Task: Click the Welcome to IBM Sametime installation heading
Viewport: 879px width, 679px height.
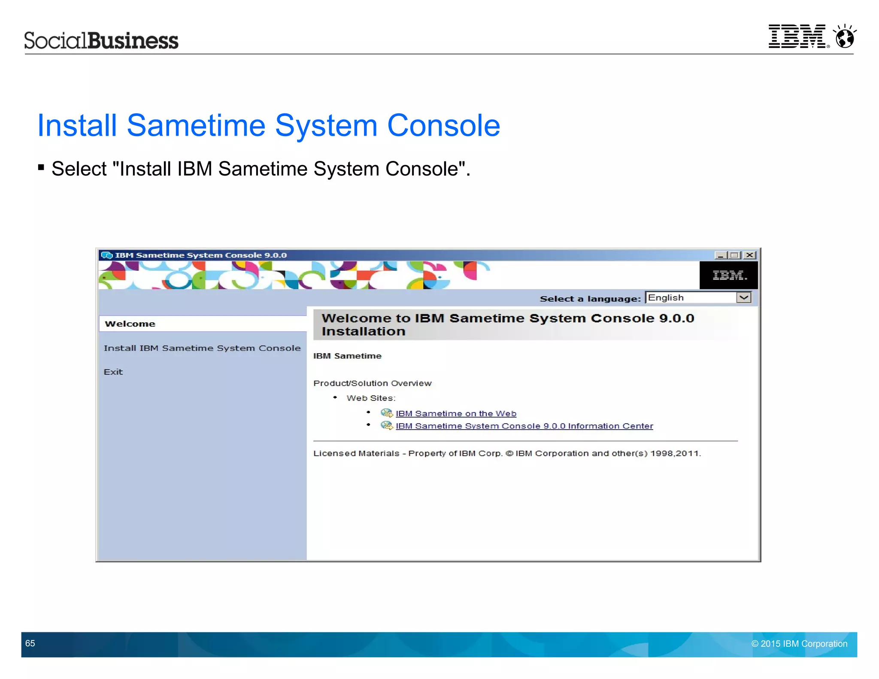Action: (508, 324)
